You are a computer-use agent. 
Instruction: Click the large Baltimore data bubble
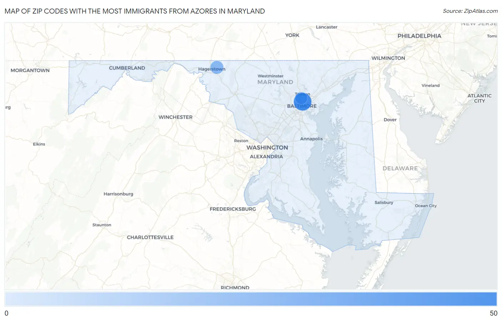[302, 101]
